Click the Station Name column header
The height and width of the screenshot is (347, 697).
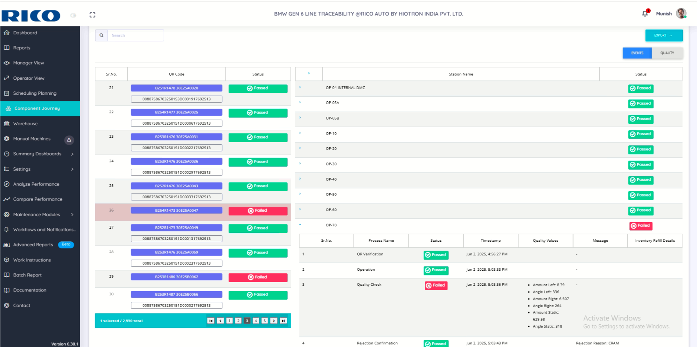point(461,74)
